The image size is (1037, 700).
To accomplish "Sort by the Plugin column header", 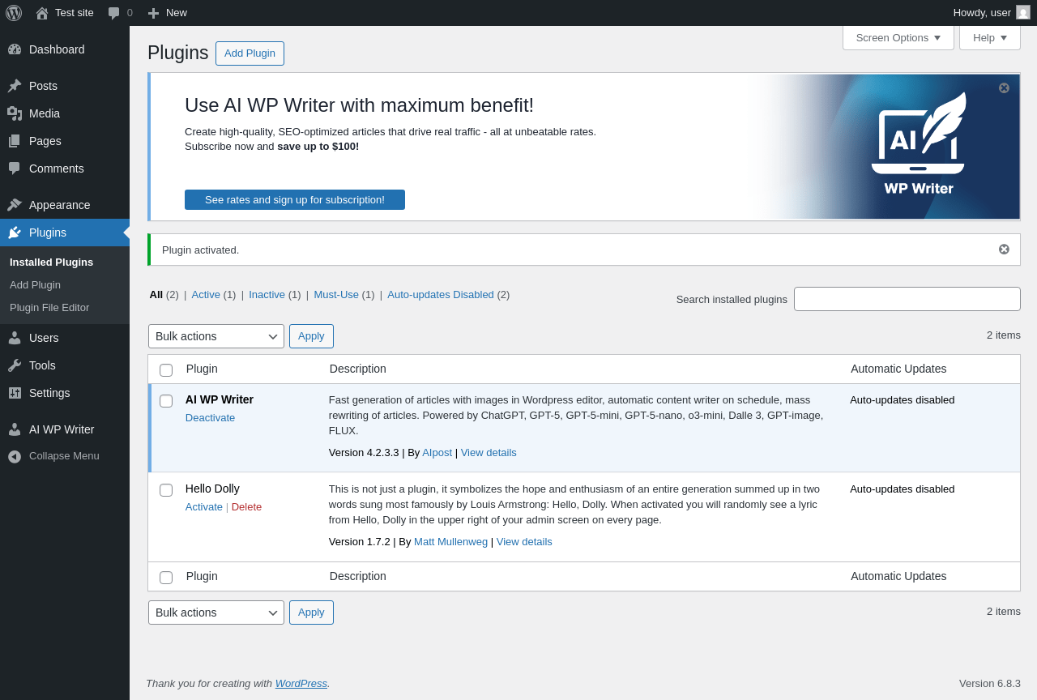I will click(x=202, y=369).
